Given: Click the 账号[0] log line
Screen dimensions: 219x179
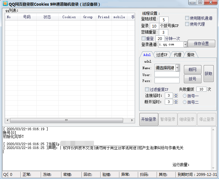Looking at the screenshot, I should pos(9,133).
